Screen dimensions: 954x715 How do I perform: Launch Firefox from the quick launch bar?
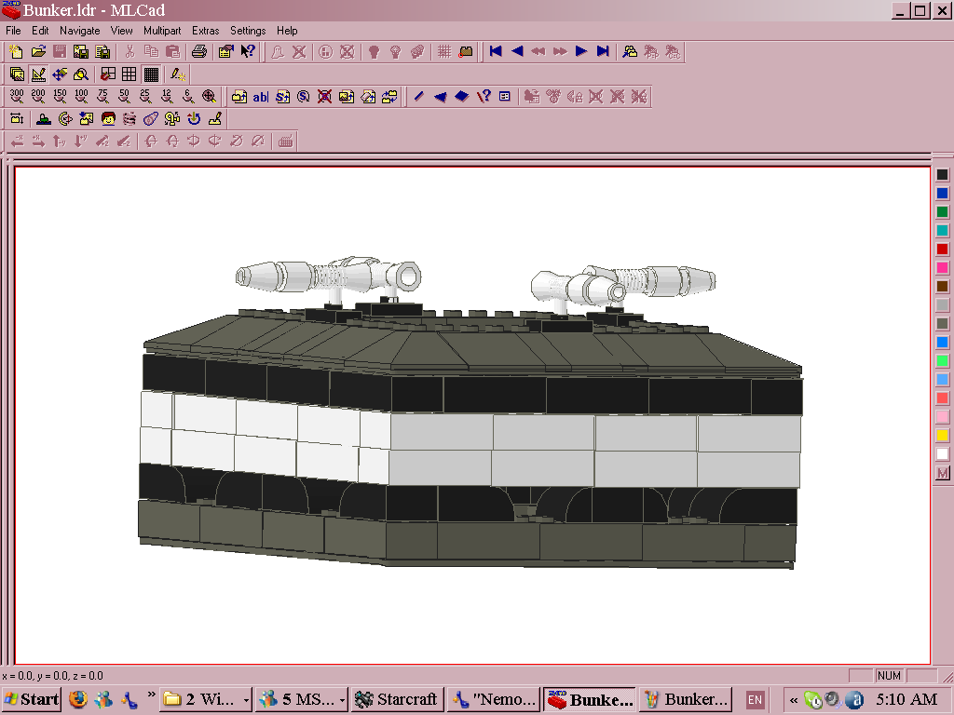pos(78,700)
